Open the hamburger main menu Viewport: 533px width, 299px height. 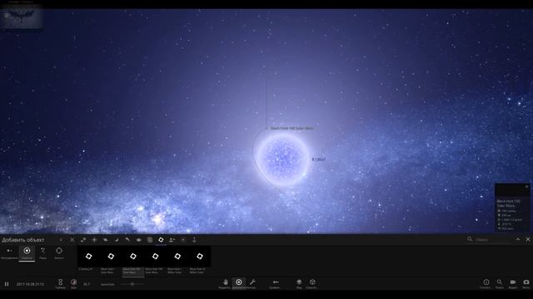click(7, 15)
